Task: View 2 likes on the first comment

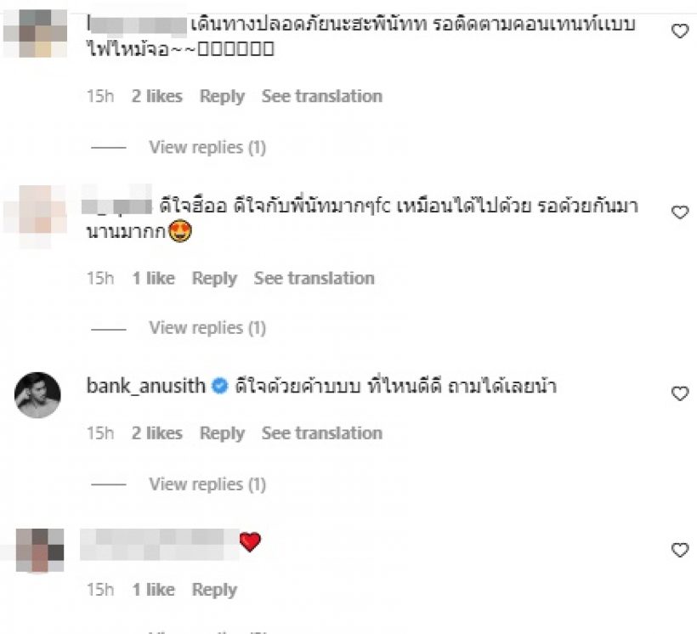Action: pyautogui.click(x=157, y=96)
